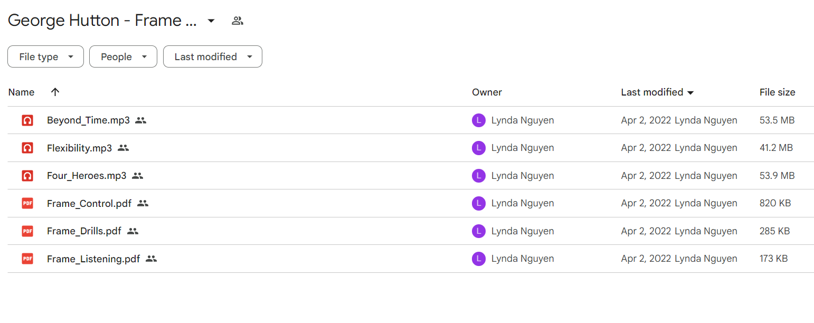Click owner avatar in Frame_Control.pdf row
Image resolution: width=814 pixels, height=323 pixels.
coord(478,203)
